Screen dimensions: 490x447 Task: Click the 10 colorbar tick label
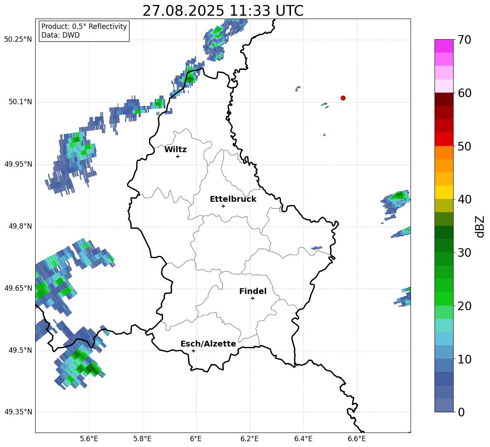tap(464, 359)
